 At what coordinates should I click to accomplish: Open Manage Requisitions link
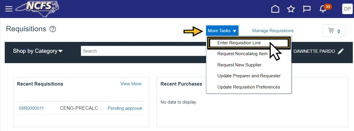273,31
